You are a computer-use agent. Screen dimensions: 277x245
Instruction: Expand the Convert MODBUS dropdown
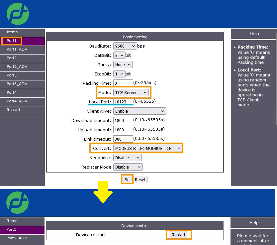tap(148, 148)
